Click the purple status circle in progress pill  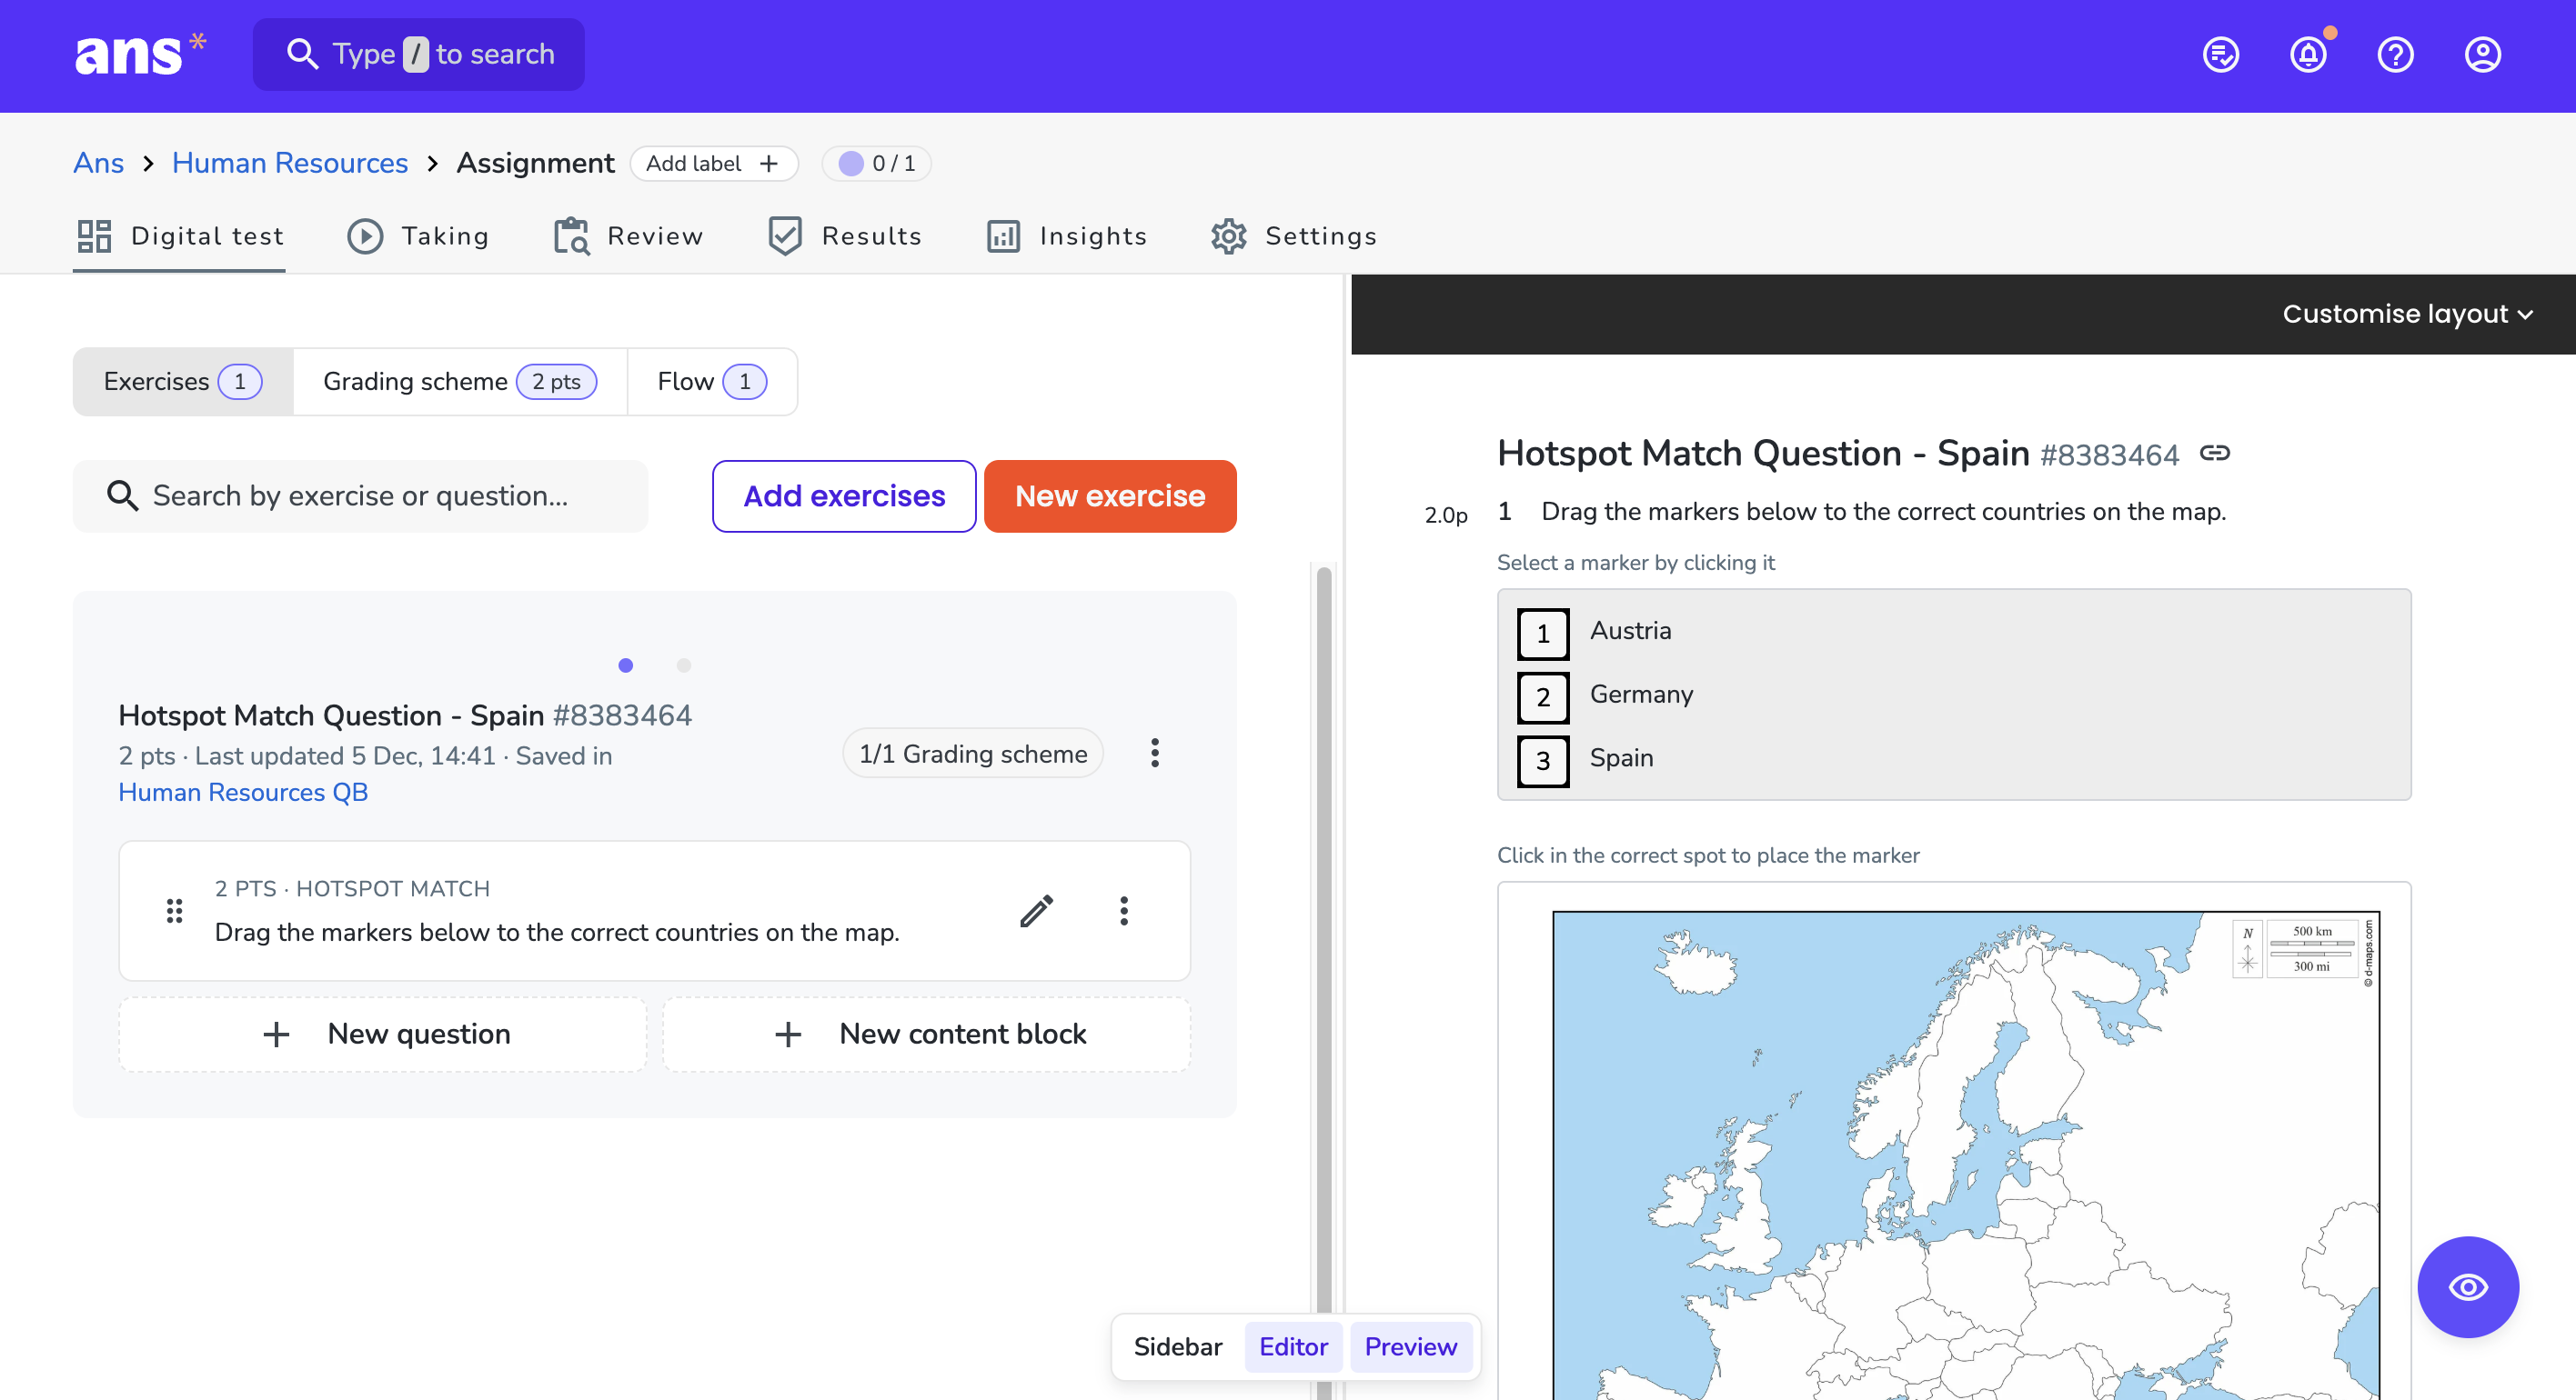(x=850, y=163)
